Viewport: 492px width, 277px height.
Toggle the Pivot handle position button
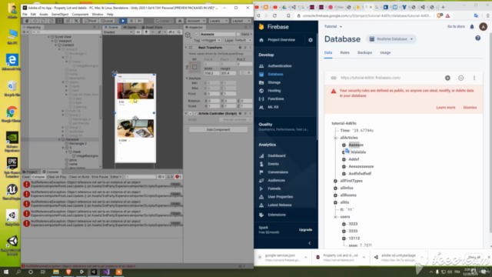pos(91,21)
